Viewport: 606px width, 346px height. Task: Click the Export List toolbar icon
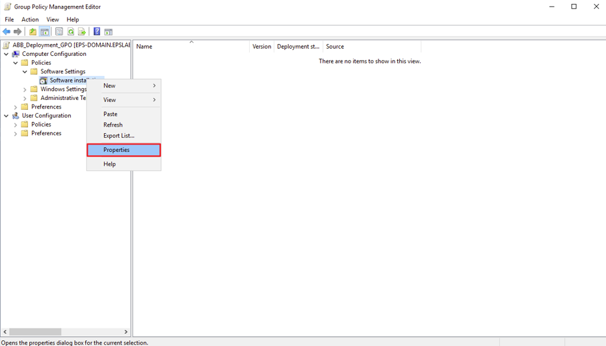[x=82, y=32]
